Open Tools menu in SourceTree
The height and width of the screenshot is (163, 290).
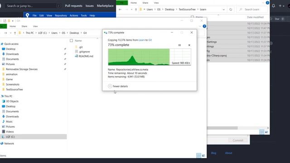[x=84, y=15]
